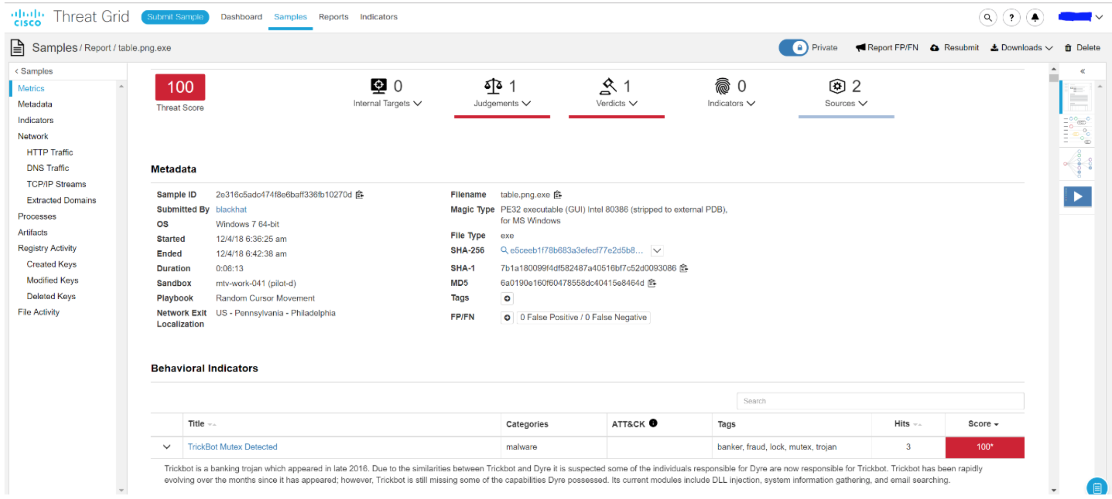Click the add tag plus icon
The width and height of the screenshot is (1112, 499).
(x=507, y=298)
